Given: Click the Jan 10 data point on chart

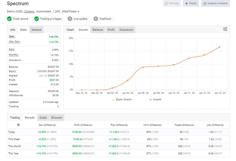Looking at the screenshot, I should pyautogui.click(x=174, y=65).
